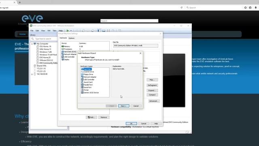Select USB Controller in the wizard list

click(x=88, y=79)
